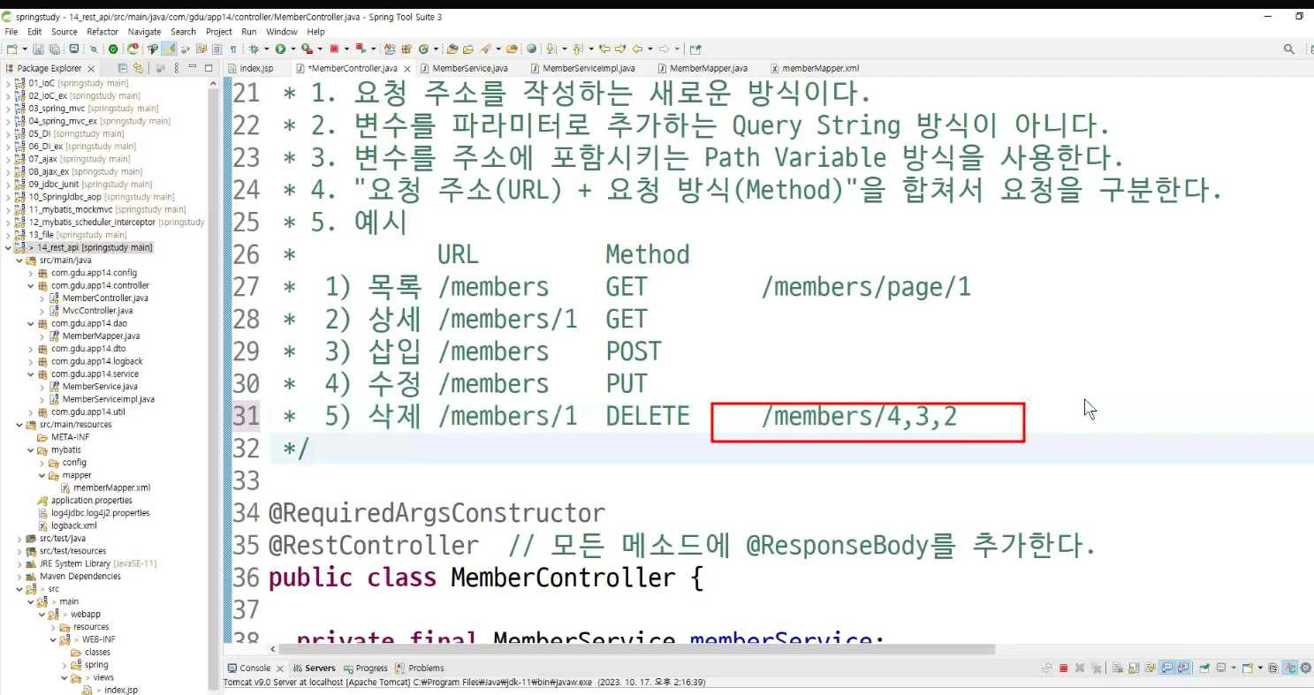The width and height of the screenshot is (1314, 695).
Task: Run the application with green Run icon
Action: coord(280,49)
